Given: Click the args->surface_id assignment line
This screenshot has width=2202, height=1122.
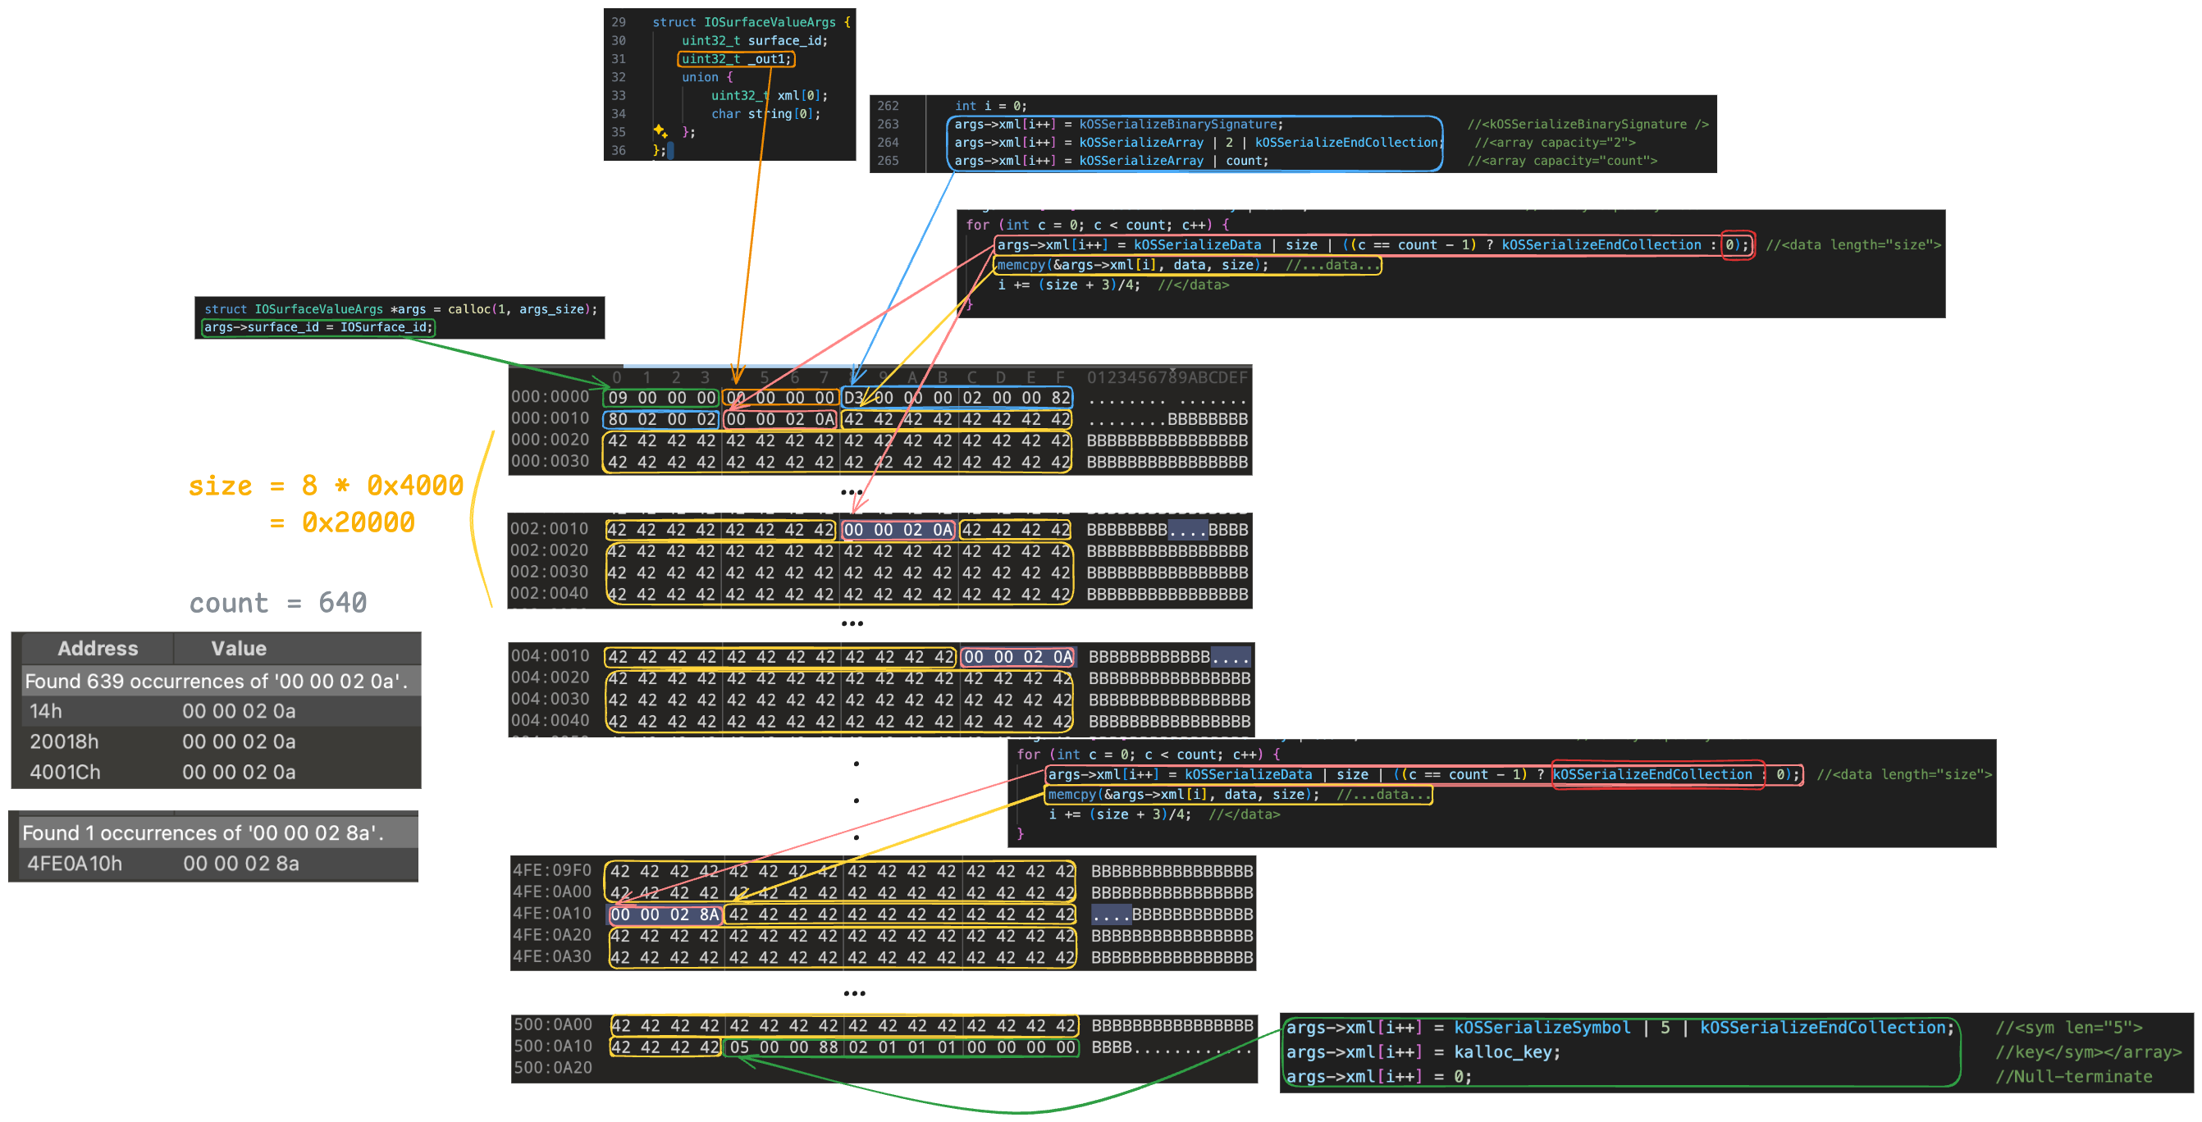Looking at the screenshot, I should [318, 327].
